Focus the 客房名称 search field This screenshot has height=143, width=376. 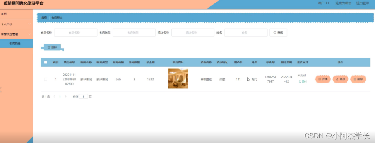(76, 32)
